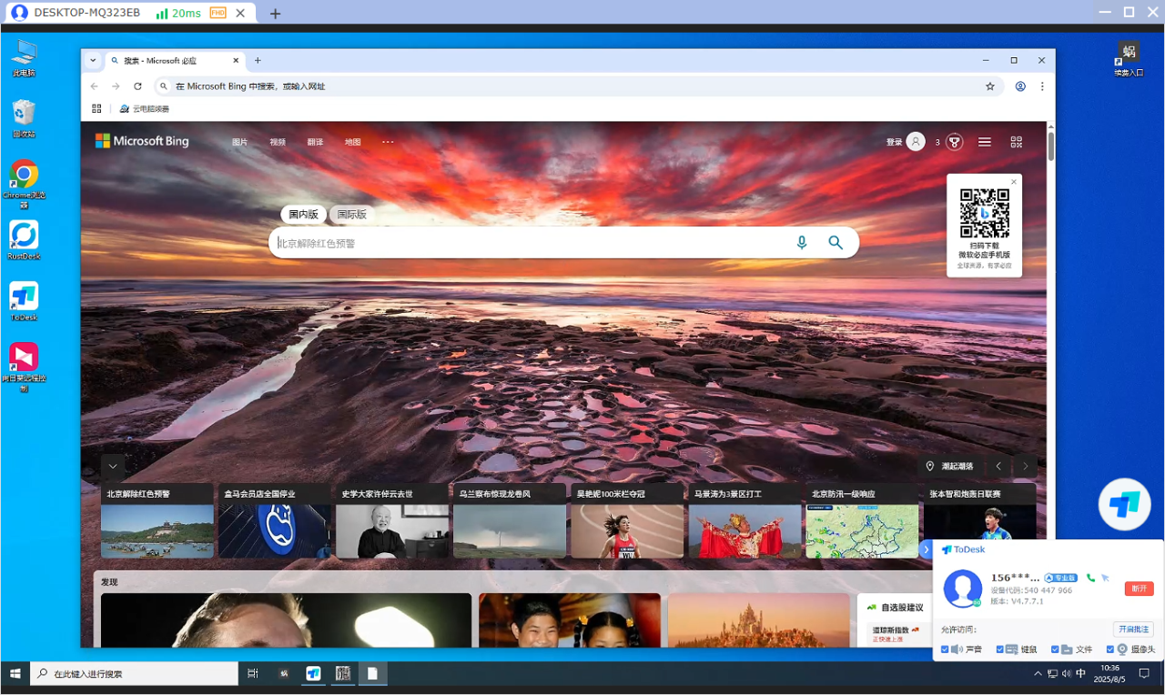This screenshot has width=1165, height=695.
Task: Open the Bing rewards trophy icon
Action: [954, 142]
